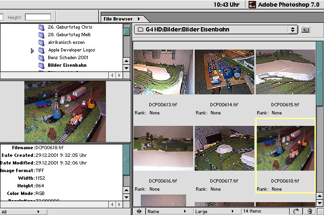Viewport: 324px width, 215px height.
Task: Click the window resize grip icon
Action: [320, 212]
